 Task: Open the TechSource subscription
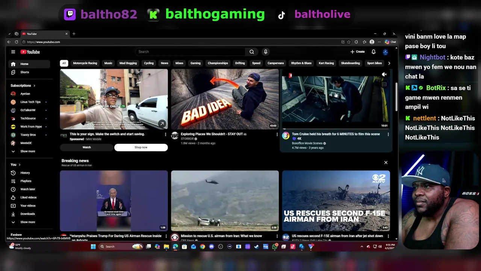(x=29, y=119)
